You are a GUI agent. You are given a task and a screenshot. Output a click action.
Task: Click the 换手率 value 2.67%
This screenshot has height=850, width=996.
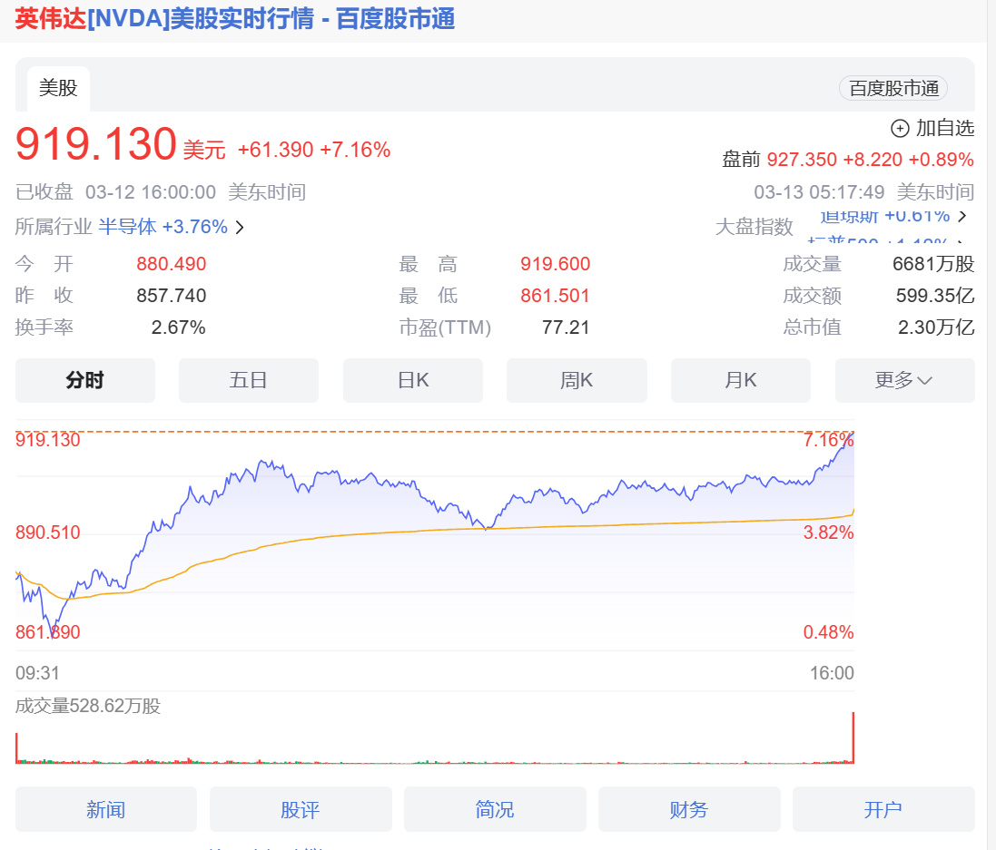pyautogui.click(x=179, y=327)
